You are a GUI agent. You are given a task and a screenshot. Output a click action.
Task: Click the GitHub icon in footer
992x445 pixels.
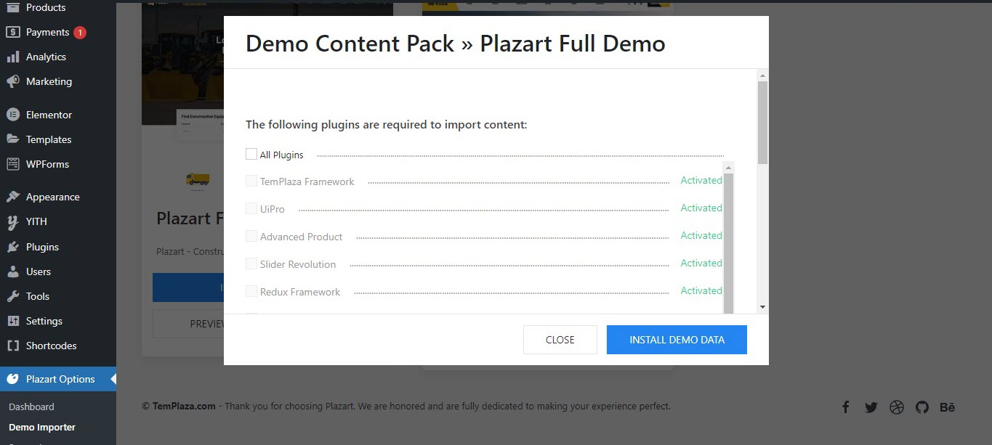922,407
